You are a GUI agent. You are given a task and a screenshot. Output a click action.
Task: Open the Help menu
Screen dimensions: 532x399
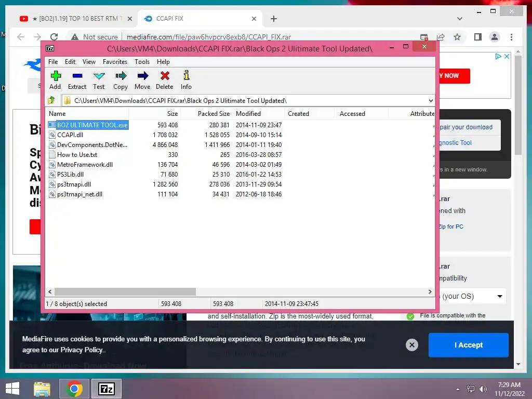click(163, 62)
